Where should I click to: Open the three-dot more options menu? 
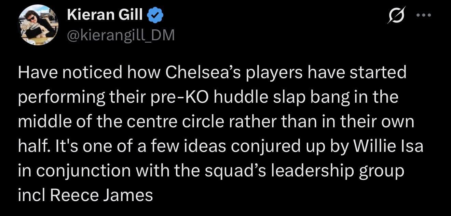tap(424, 15)
